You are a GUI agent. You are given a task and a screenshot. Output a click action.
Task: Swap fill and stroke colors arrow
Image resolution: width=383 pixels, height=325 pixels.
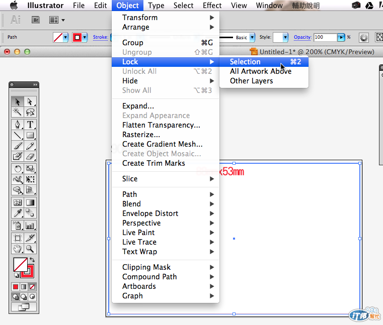(x=32, y=260)
